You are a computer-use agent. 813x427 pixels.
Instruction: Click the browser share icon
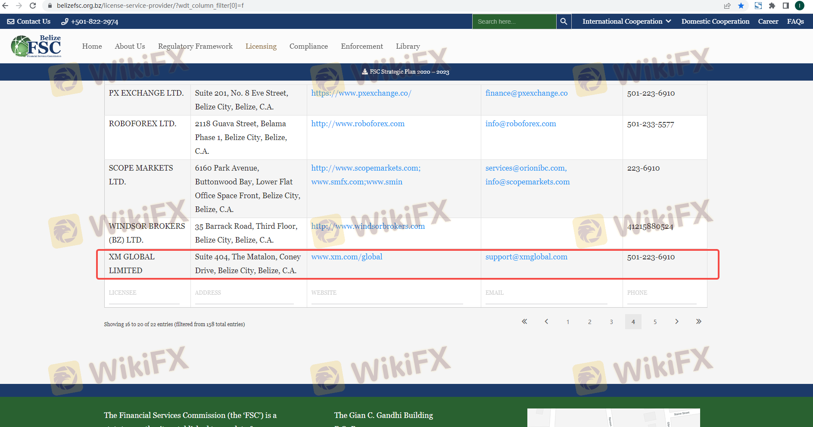(727, 6)
